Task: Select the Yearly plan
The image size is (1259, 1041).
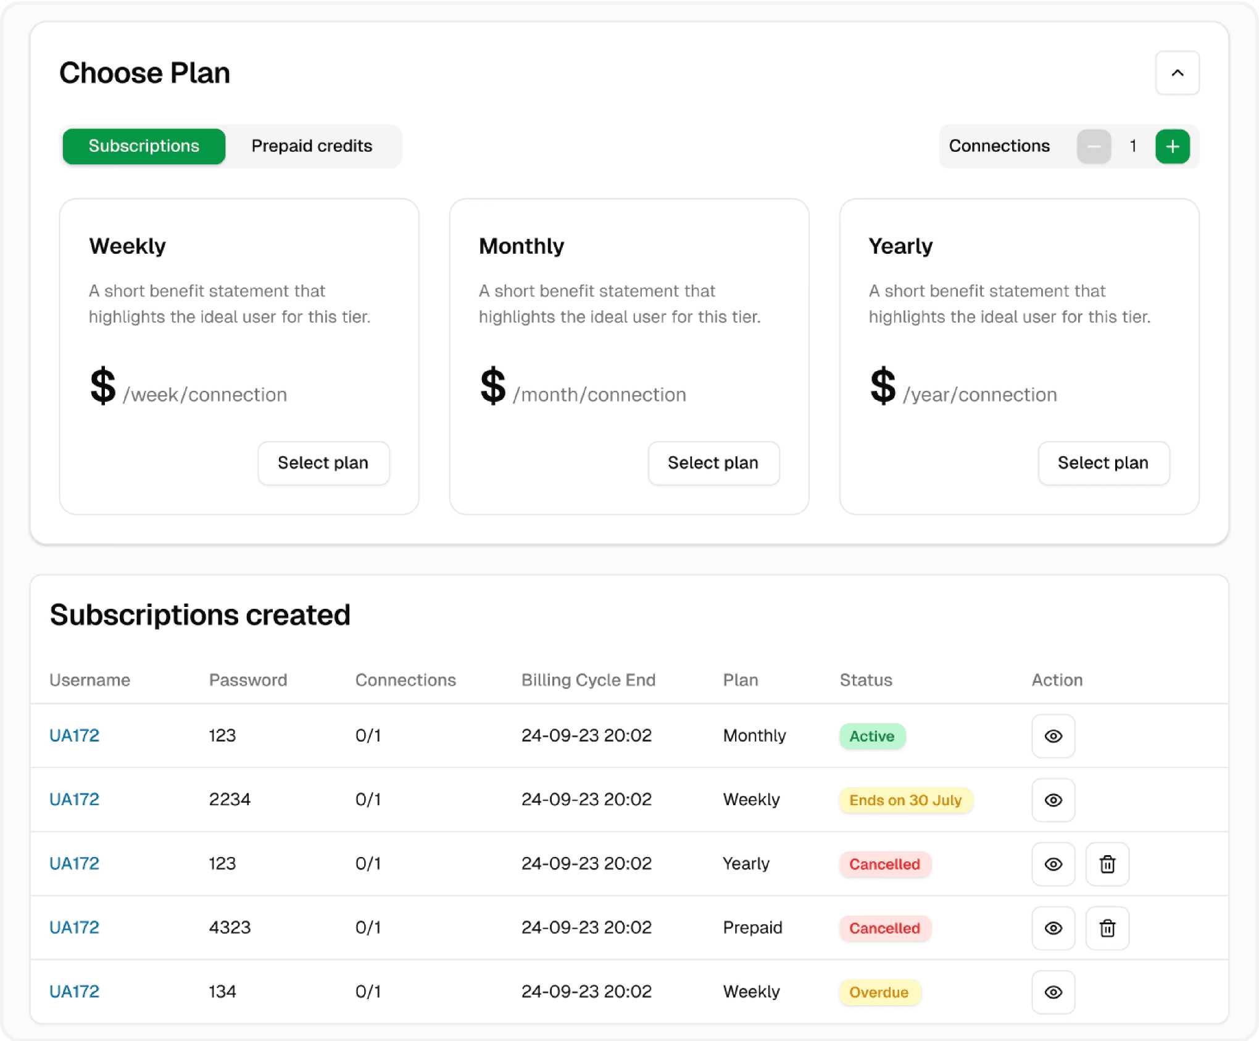Action: (x=1103, y=463)
